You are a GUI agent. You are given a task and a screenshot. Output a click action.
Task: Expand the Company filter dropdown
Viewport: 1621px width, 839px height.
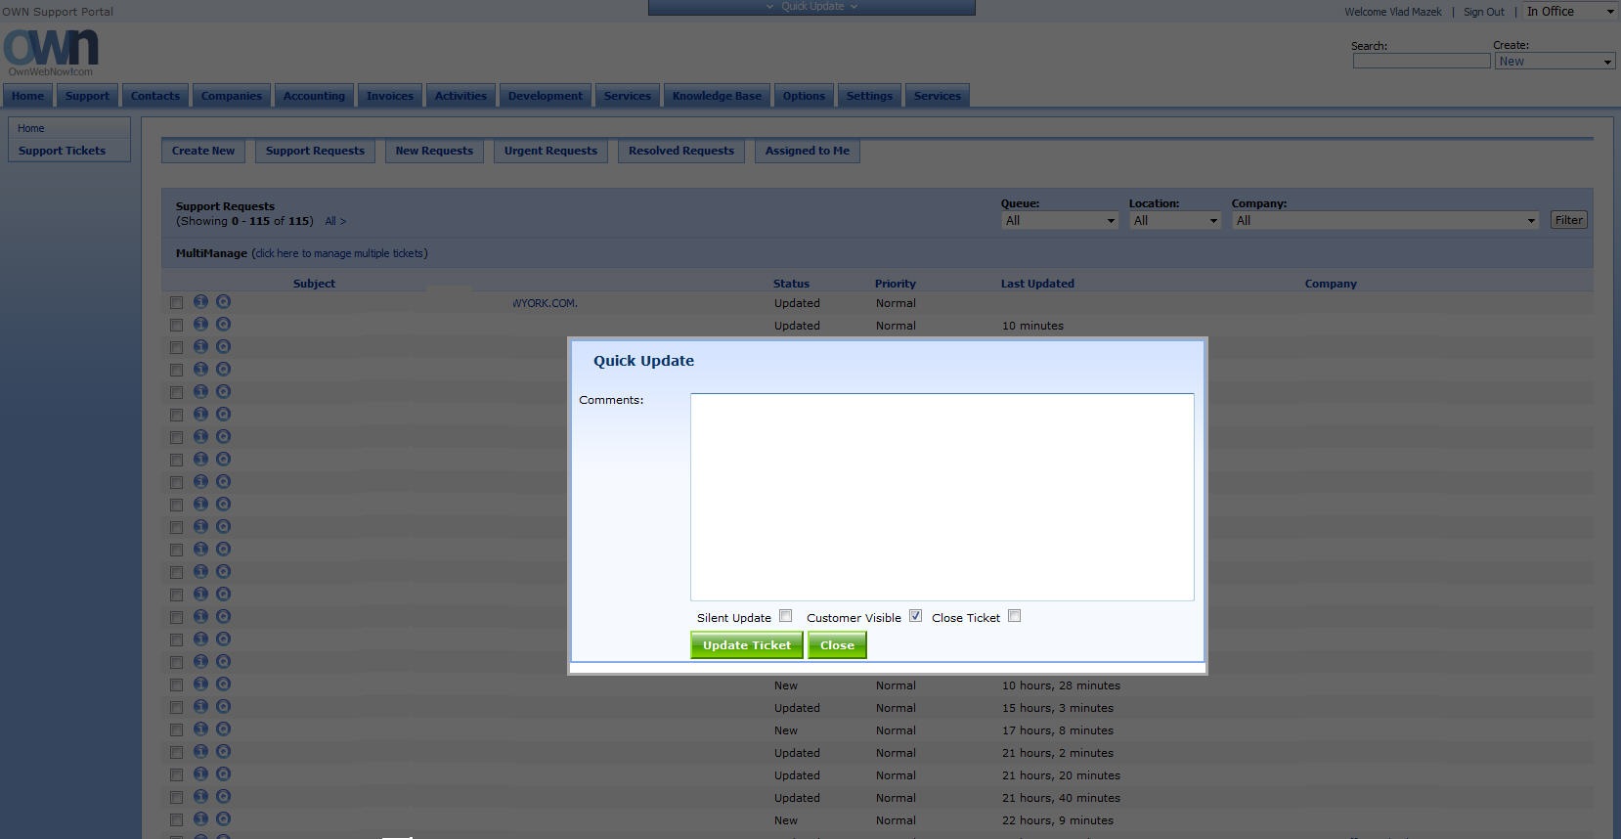(x=1384, y=221)
